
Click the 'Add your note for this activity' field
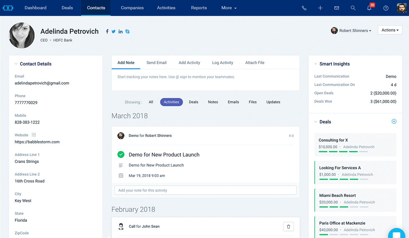click(205, 190)
